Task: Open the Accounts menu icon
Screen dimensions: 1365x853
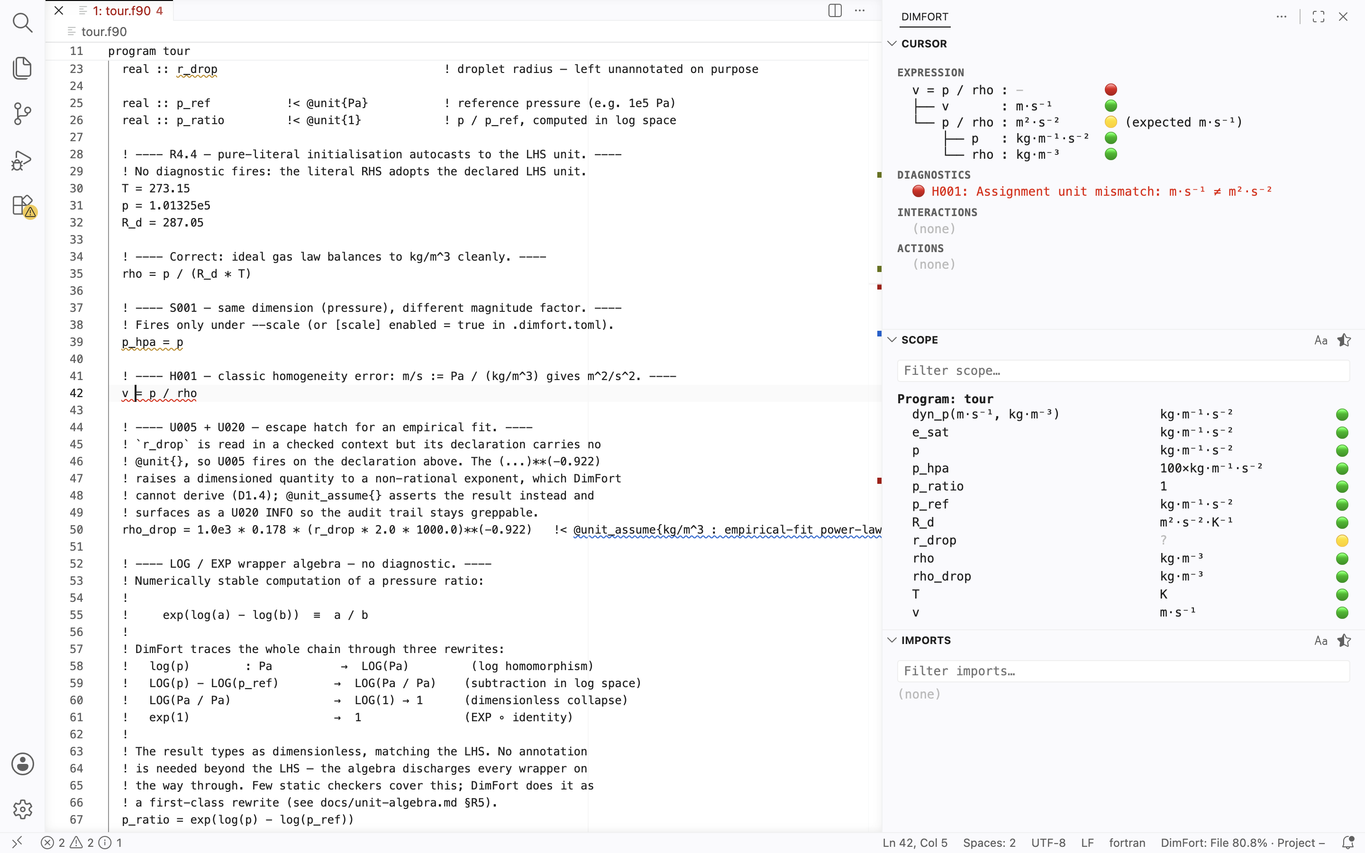Action: 23,764
